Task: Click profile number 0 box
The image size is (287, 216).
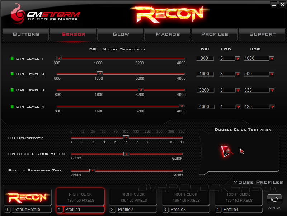Action: [6, 210]
